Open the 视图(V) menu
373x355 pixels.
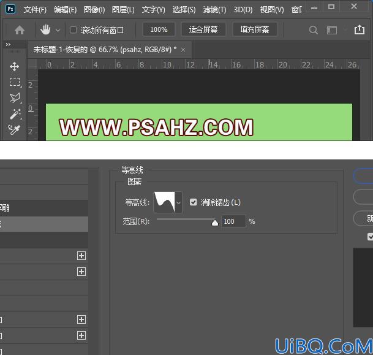pyautogui.click(x=272, y=10)
